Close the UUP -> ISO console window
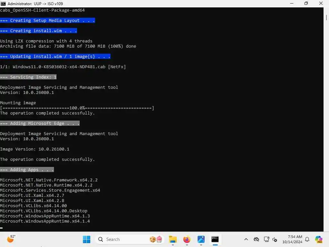Image resolution: width=329 pixels, height=247 pixels. click(321, 3)
